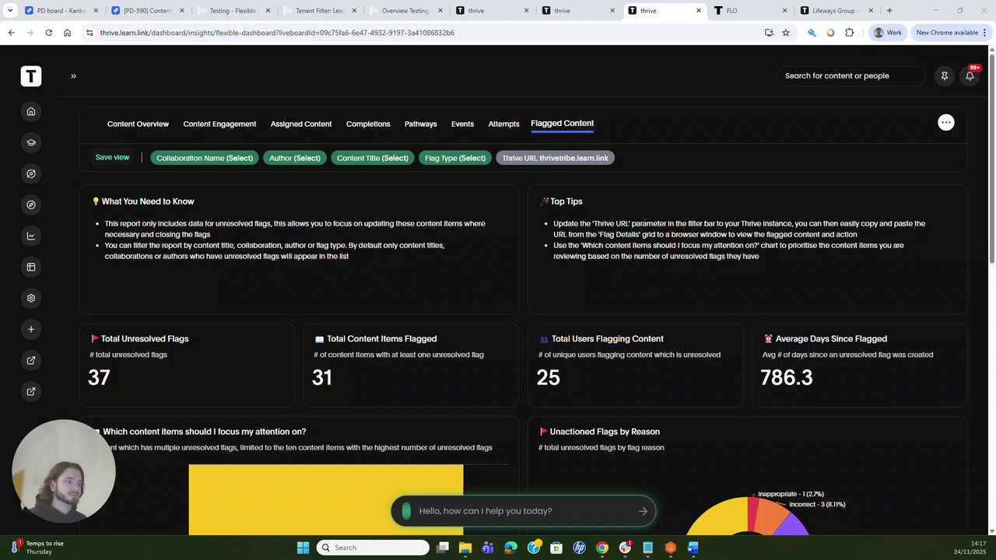Click the Average Days Since Flagged value 786.3
The width and height of the screenshot is (996, 560).
pos(787,377)
